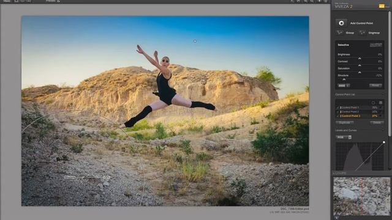Select Control Point 2 row
This screenshot has height=220, width=392.
pyautogui.click(x=360, y=112)
